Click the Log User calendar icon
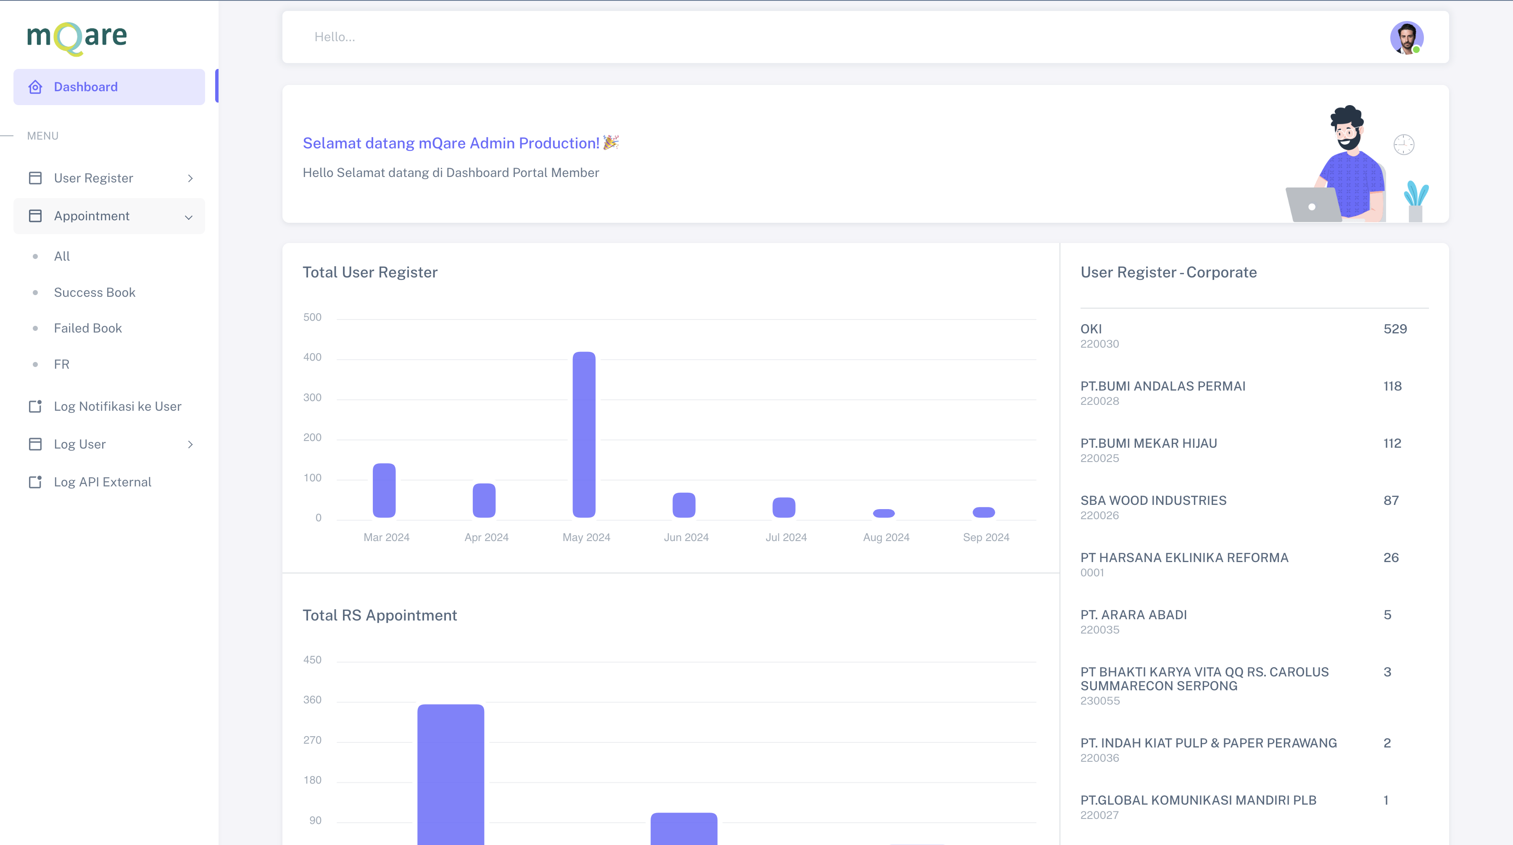1513x845 pixels. (x=35, y=444)
